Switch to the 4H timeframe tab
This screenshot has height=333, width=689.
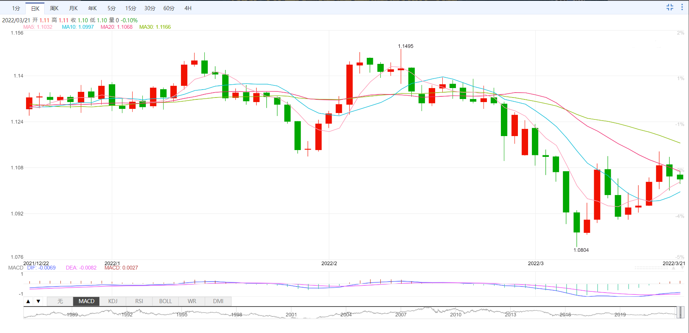click(x=188, y=8)
